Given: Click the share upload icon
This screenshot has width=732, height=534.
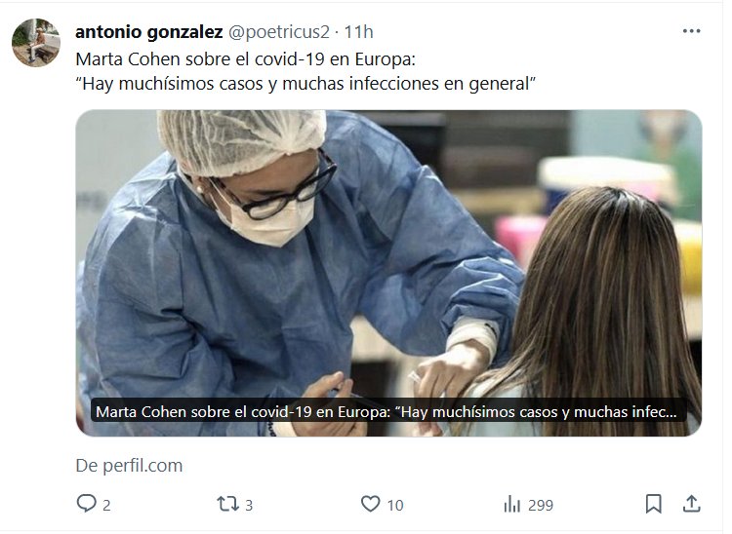Looking at the screenshot, I should point(691,504).
